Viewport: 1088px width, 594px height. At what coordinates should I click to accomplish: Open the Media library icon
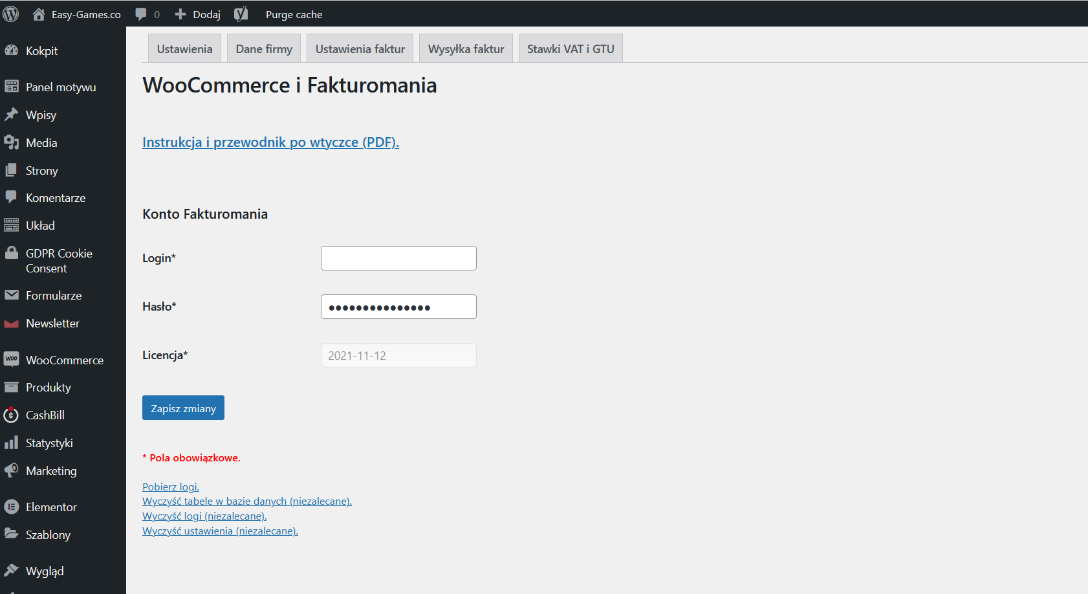pos(12,142)
